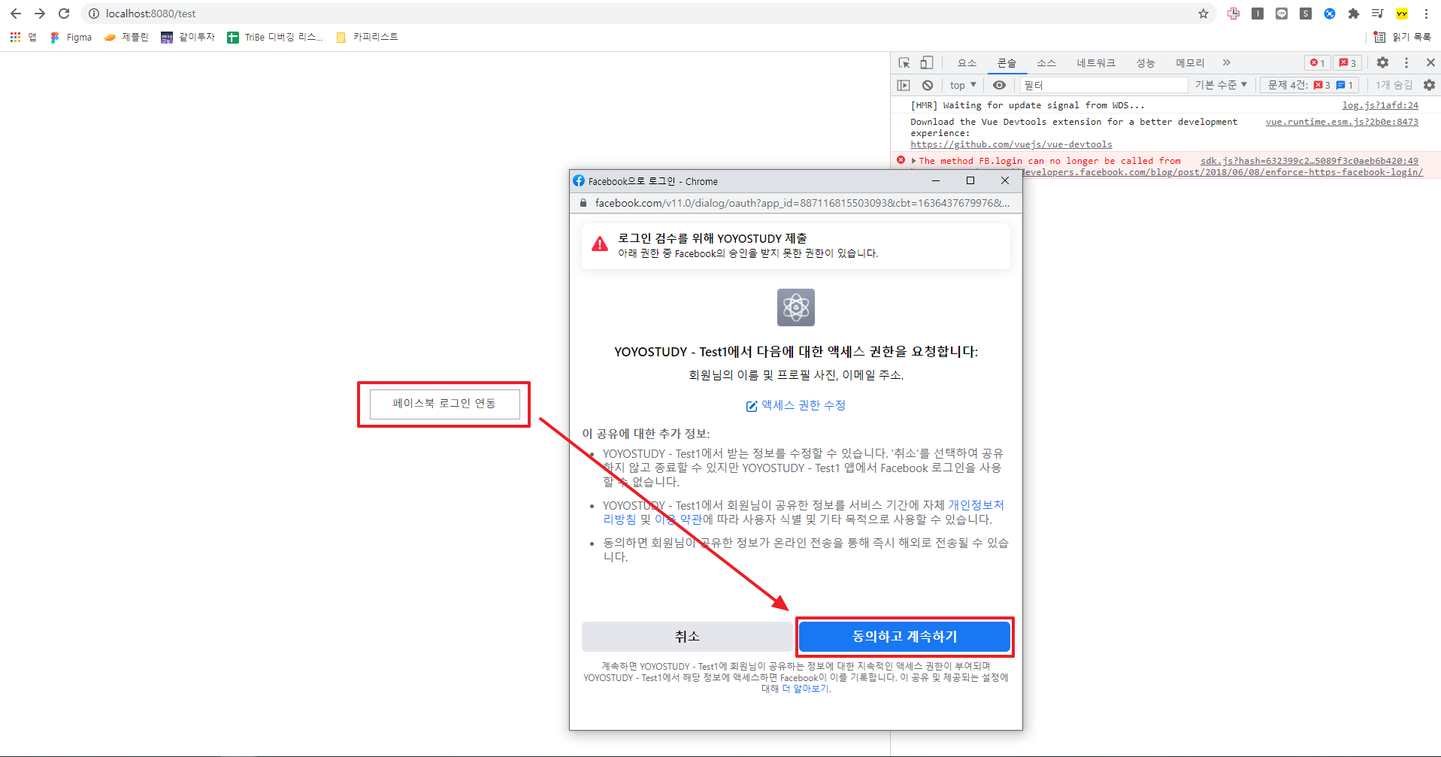The height and width of the screenshot is (757, 1441).
Task: Close the DevTools panel
Action: (x=1430, y=62)
